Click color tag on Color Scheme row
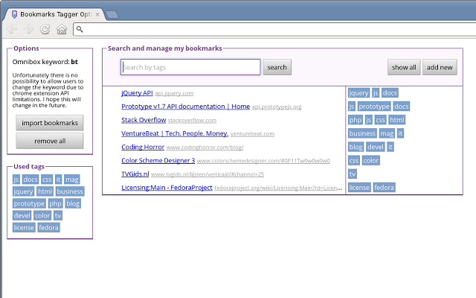 pos(371,160)
